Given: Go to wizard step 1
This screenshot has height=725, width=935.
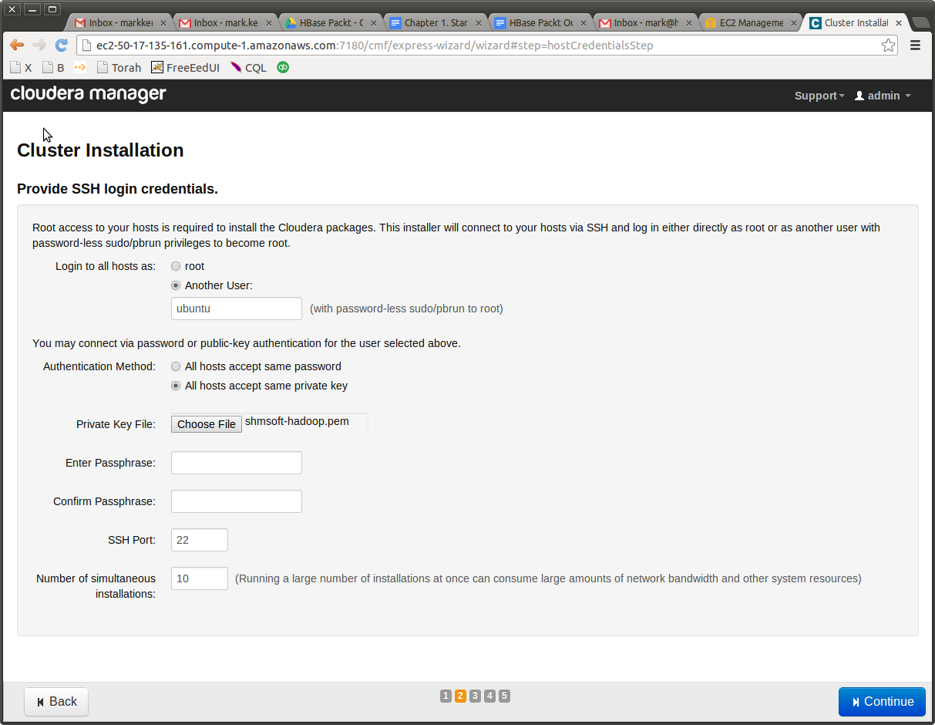Looking at the screenshot, I should [446, 696].
